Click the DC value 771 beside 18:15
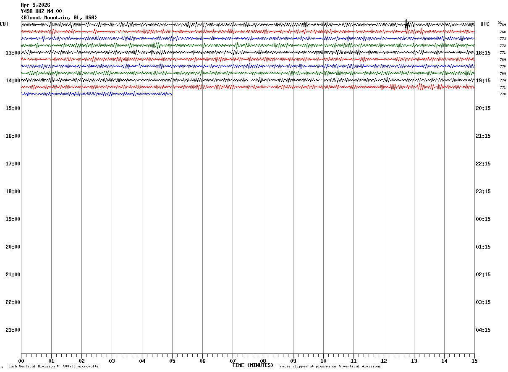This screenshot has width=508, height=372. 503,52
